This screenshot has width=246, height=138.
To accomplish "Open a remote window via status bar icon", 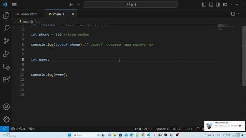I will tap(4, 129).
